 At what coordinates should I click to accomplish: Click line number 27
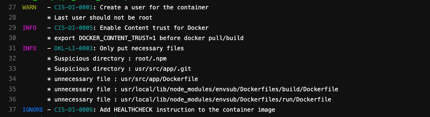coord(12,7)
